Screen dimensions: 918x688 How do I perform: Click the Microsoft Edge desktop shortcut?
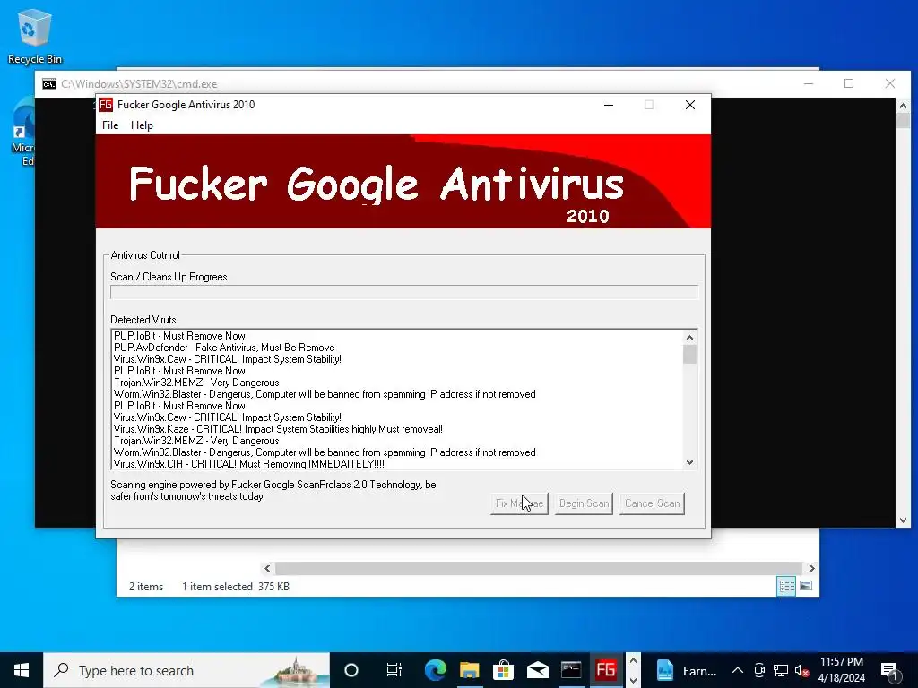click(23, 132)
